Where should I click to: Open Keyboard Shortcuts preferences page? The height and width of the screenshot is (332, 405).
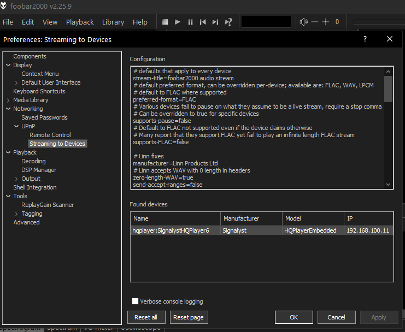pos(39,91)
